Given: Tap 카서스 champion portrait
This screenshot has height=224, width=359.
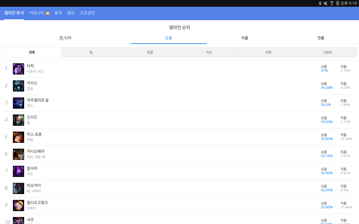Looking at the screenshot, I should [x=19, y=86].
